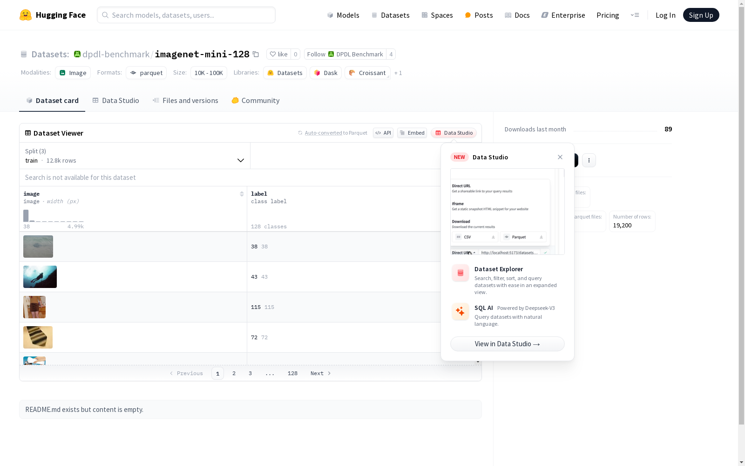Click the Sign Up button
Image resolution: width=745 pixels, height=466 pixels.
pyautogui.click(x=701, y=15)
